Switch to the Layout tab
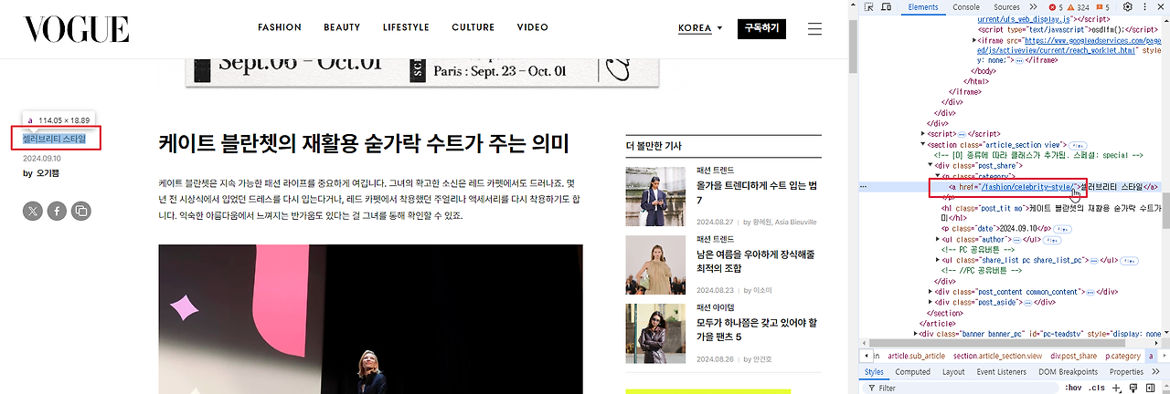 pyautogui.click(x=953, y=371)
